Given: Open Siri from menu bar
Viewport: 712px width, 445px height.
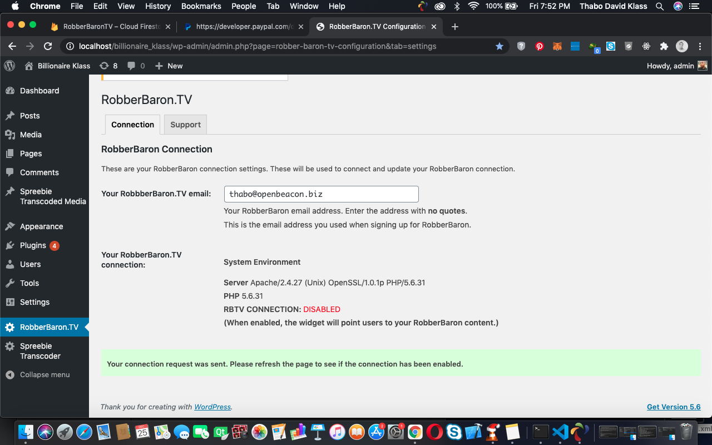Looking at the screenshot, I should [x=678, y=6].
